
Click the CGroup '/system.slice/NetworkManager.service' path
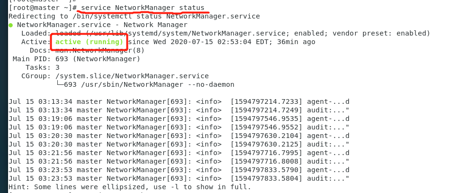(x=132, y=76)
